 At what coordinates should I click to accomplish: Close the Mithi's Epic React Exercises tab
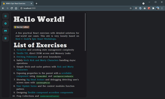point(31,3)
